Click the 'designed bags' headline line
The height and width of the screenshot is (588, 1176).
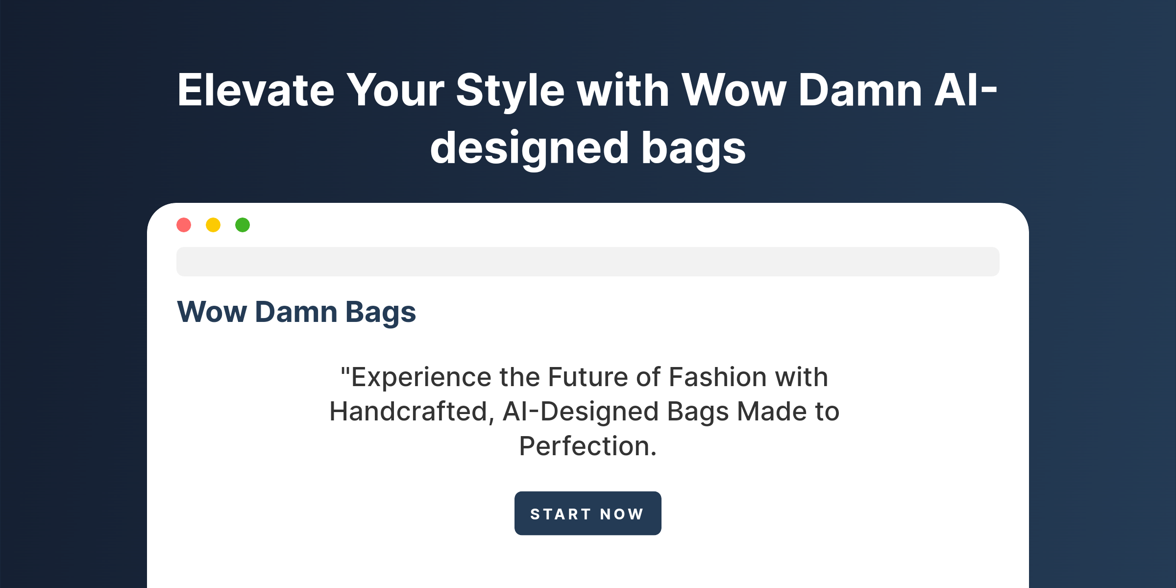pyautogui.click(x=588, y=149)
